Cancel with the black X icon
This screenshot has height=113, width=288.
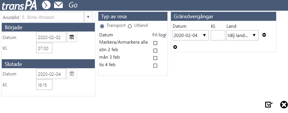coord(284,105)
